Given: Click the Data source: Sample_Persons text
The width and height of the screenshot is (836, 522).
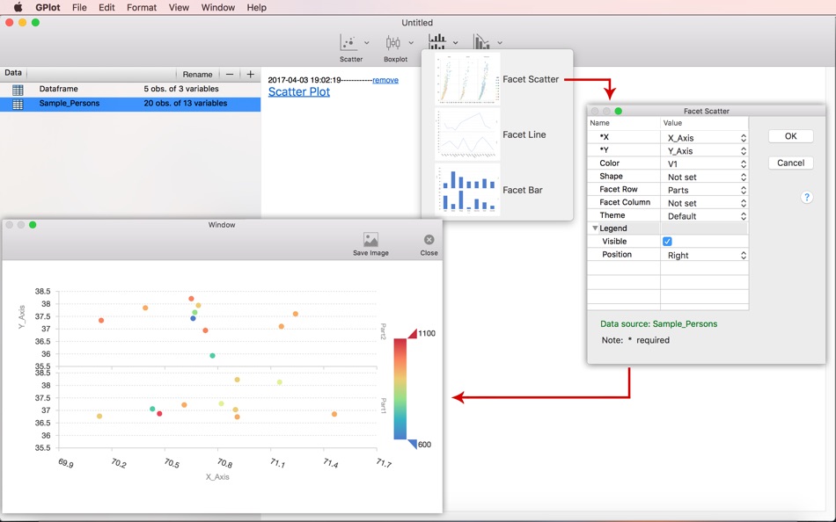Looking at the screenshot, I should click(x=658, y=324).
